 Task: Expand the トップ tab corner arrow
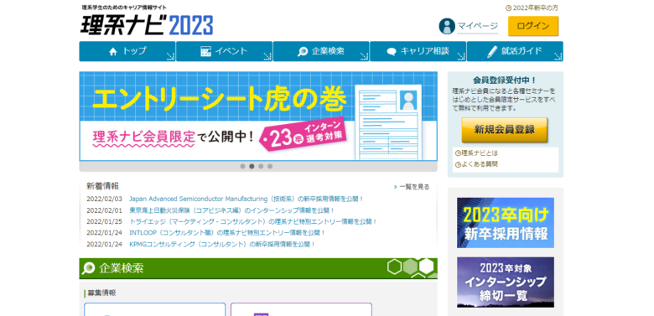[170, 56]
